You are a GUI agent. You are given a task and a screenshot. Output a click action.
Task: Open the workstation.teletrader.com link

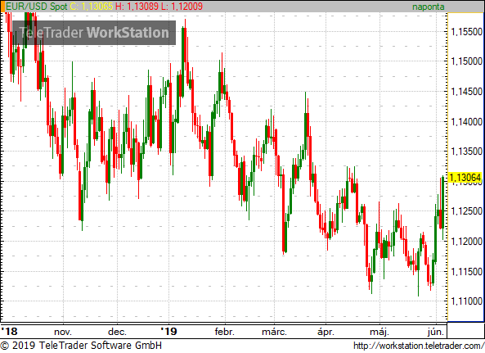tap(419, 346)
